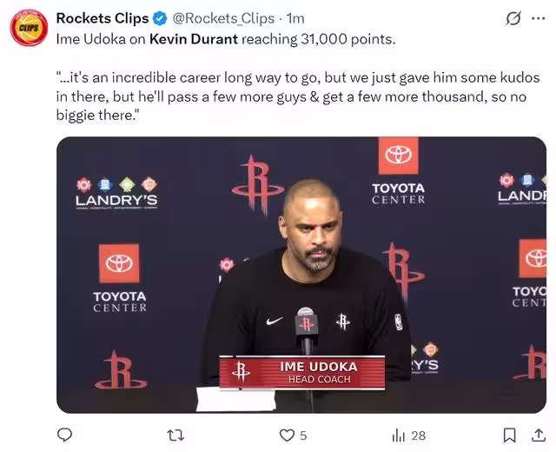Screen dimensions: 556x452
Task: Reply to the tweet via the comment bubble
Action: click(x=64, y=435)
